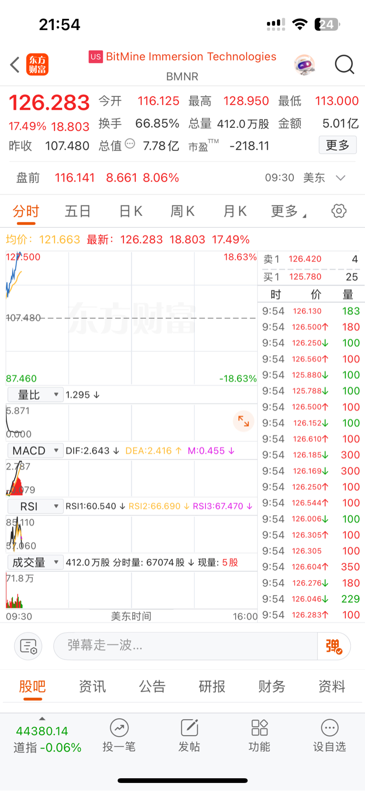Switch to 日K chart tab
The image size is (365, 791).
tap(130, 211)
